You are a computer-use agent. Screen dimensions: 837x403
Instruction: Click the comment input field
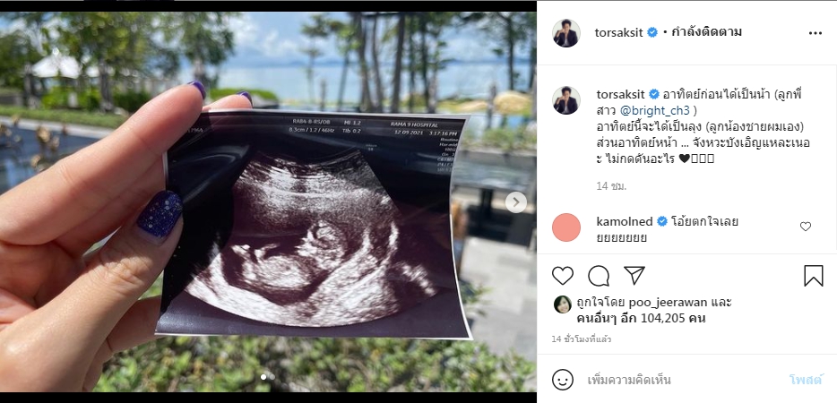click(683, 380)
